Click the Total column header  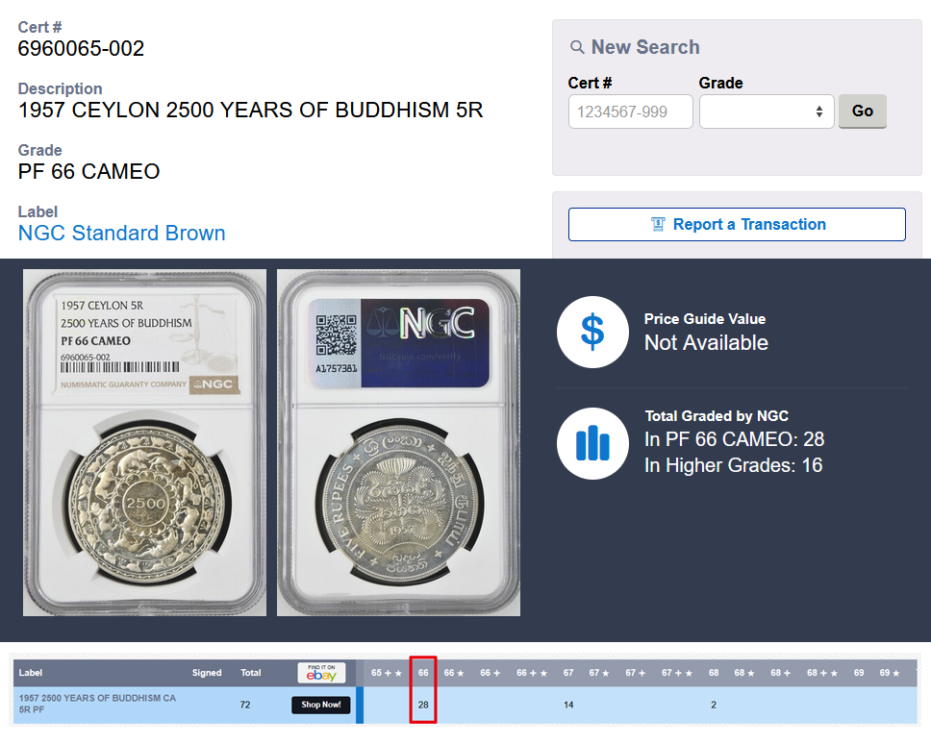point(251,673)
